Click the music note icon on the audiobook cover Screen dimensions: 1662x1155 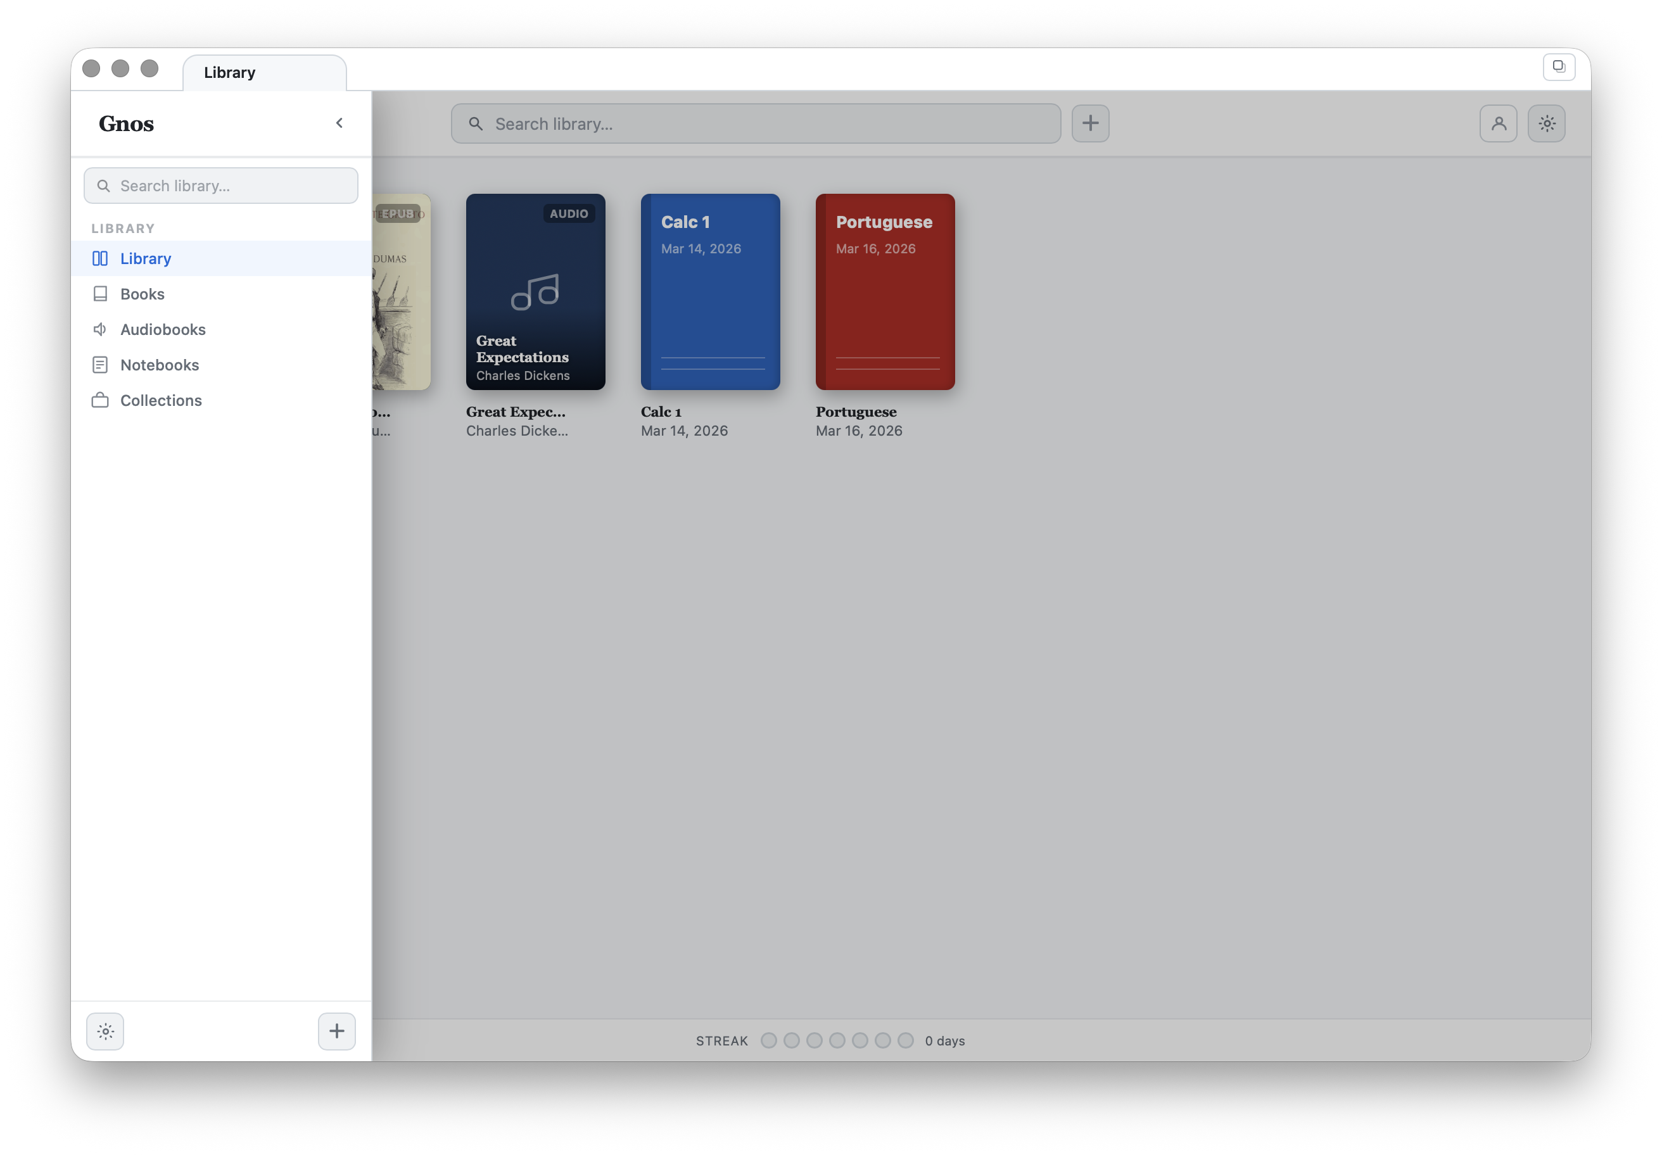tap(535, 293)
